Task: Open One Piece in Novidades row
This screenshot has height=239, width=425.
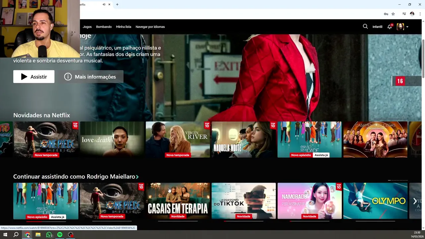Action: click(x=46, y=139)
